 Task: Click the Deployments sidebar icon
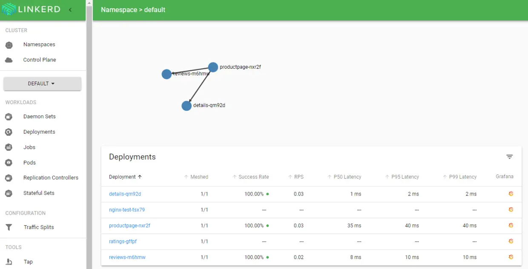9,132
